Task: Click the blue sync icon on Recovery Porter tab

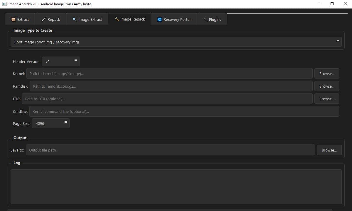Action: (159, 19)
